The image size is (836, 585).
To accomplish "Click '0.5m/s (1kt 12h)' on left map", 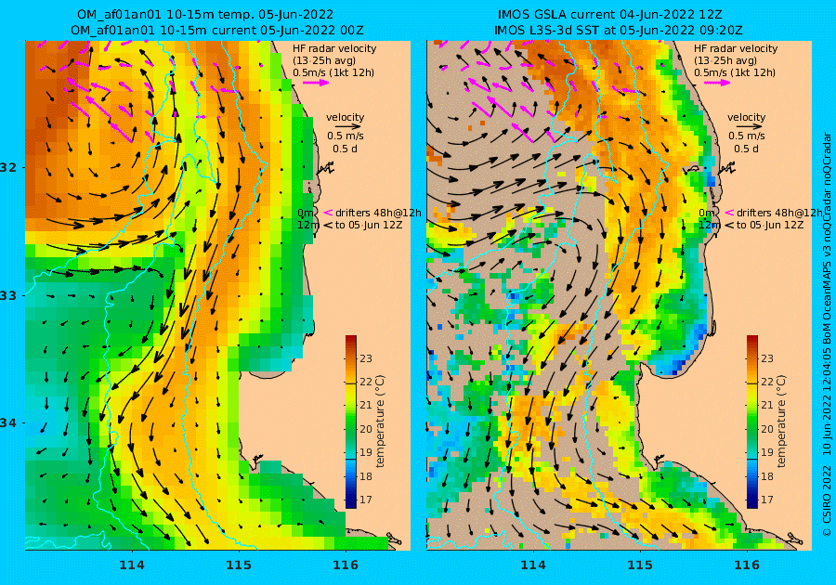I will [x=333, y=72].
